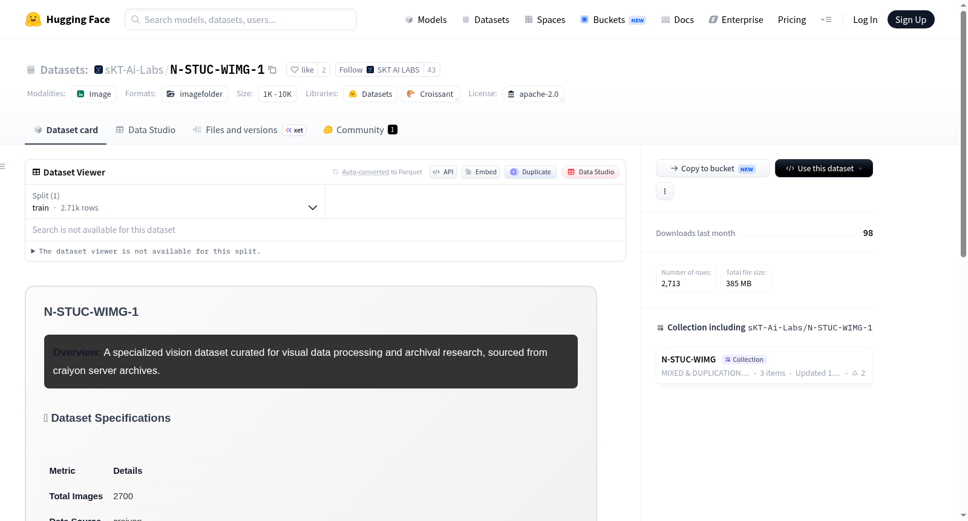Click the heart like button
The image size is (968, 521).
coord(302,70)
